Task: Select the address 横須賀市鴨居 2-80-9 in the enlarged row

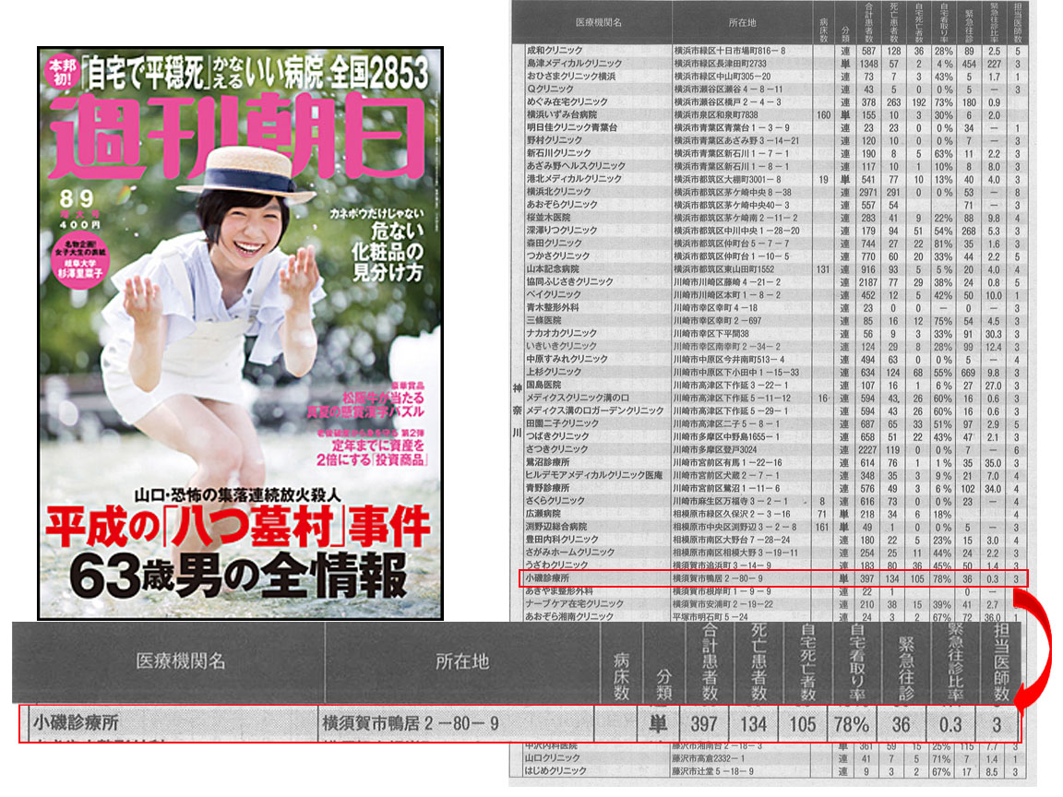Action: [410, 724]
